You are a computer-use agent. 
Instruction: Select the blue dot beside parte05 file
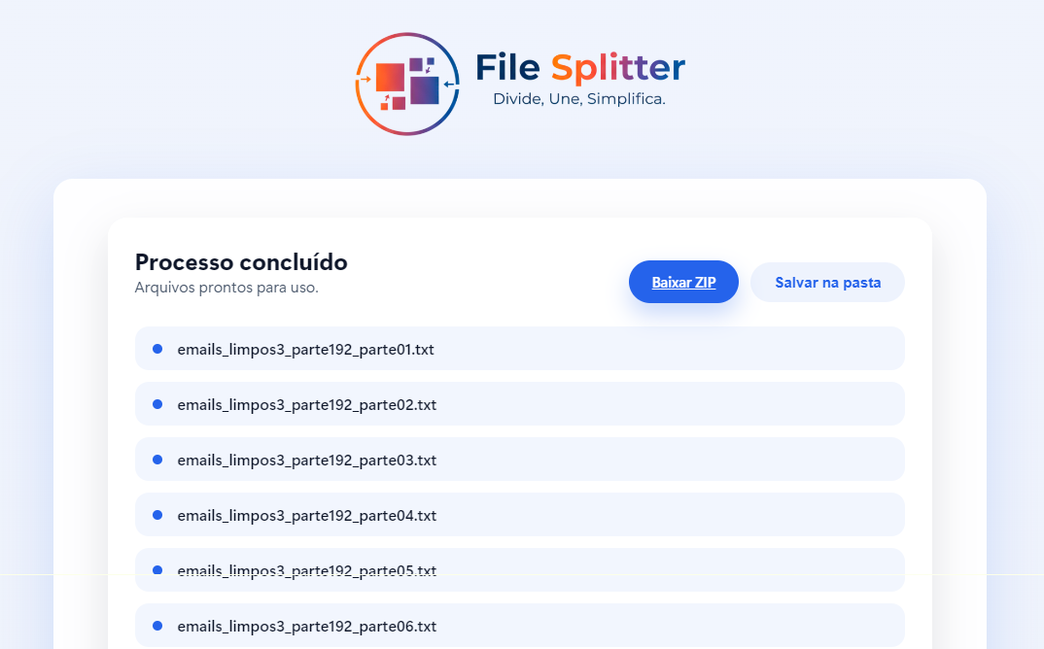click(156, 569)
